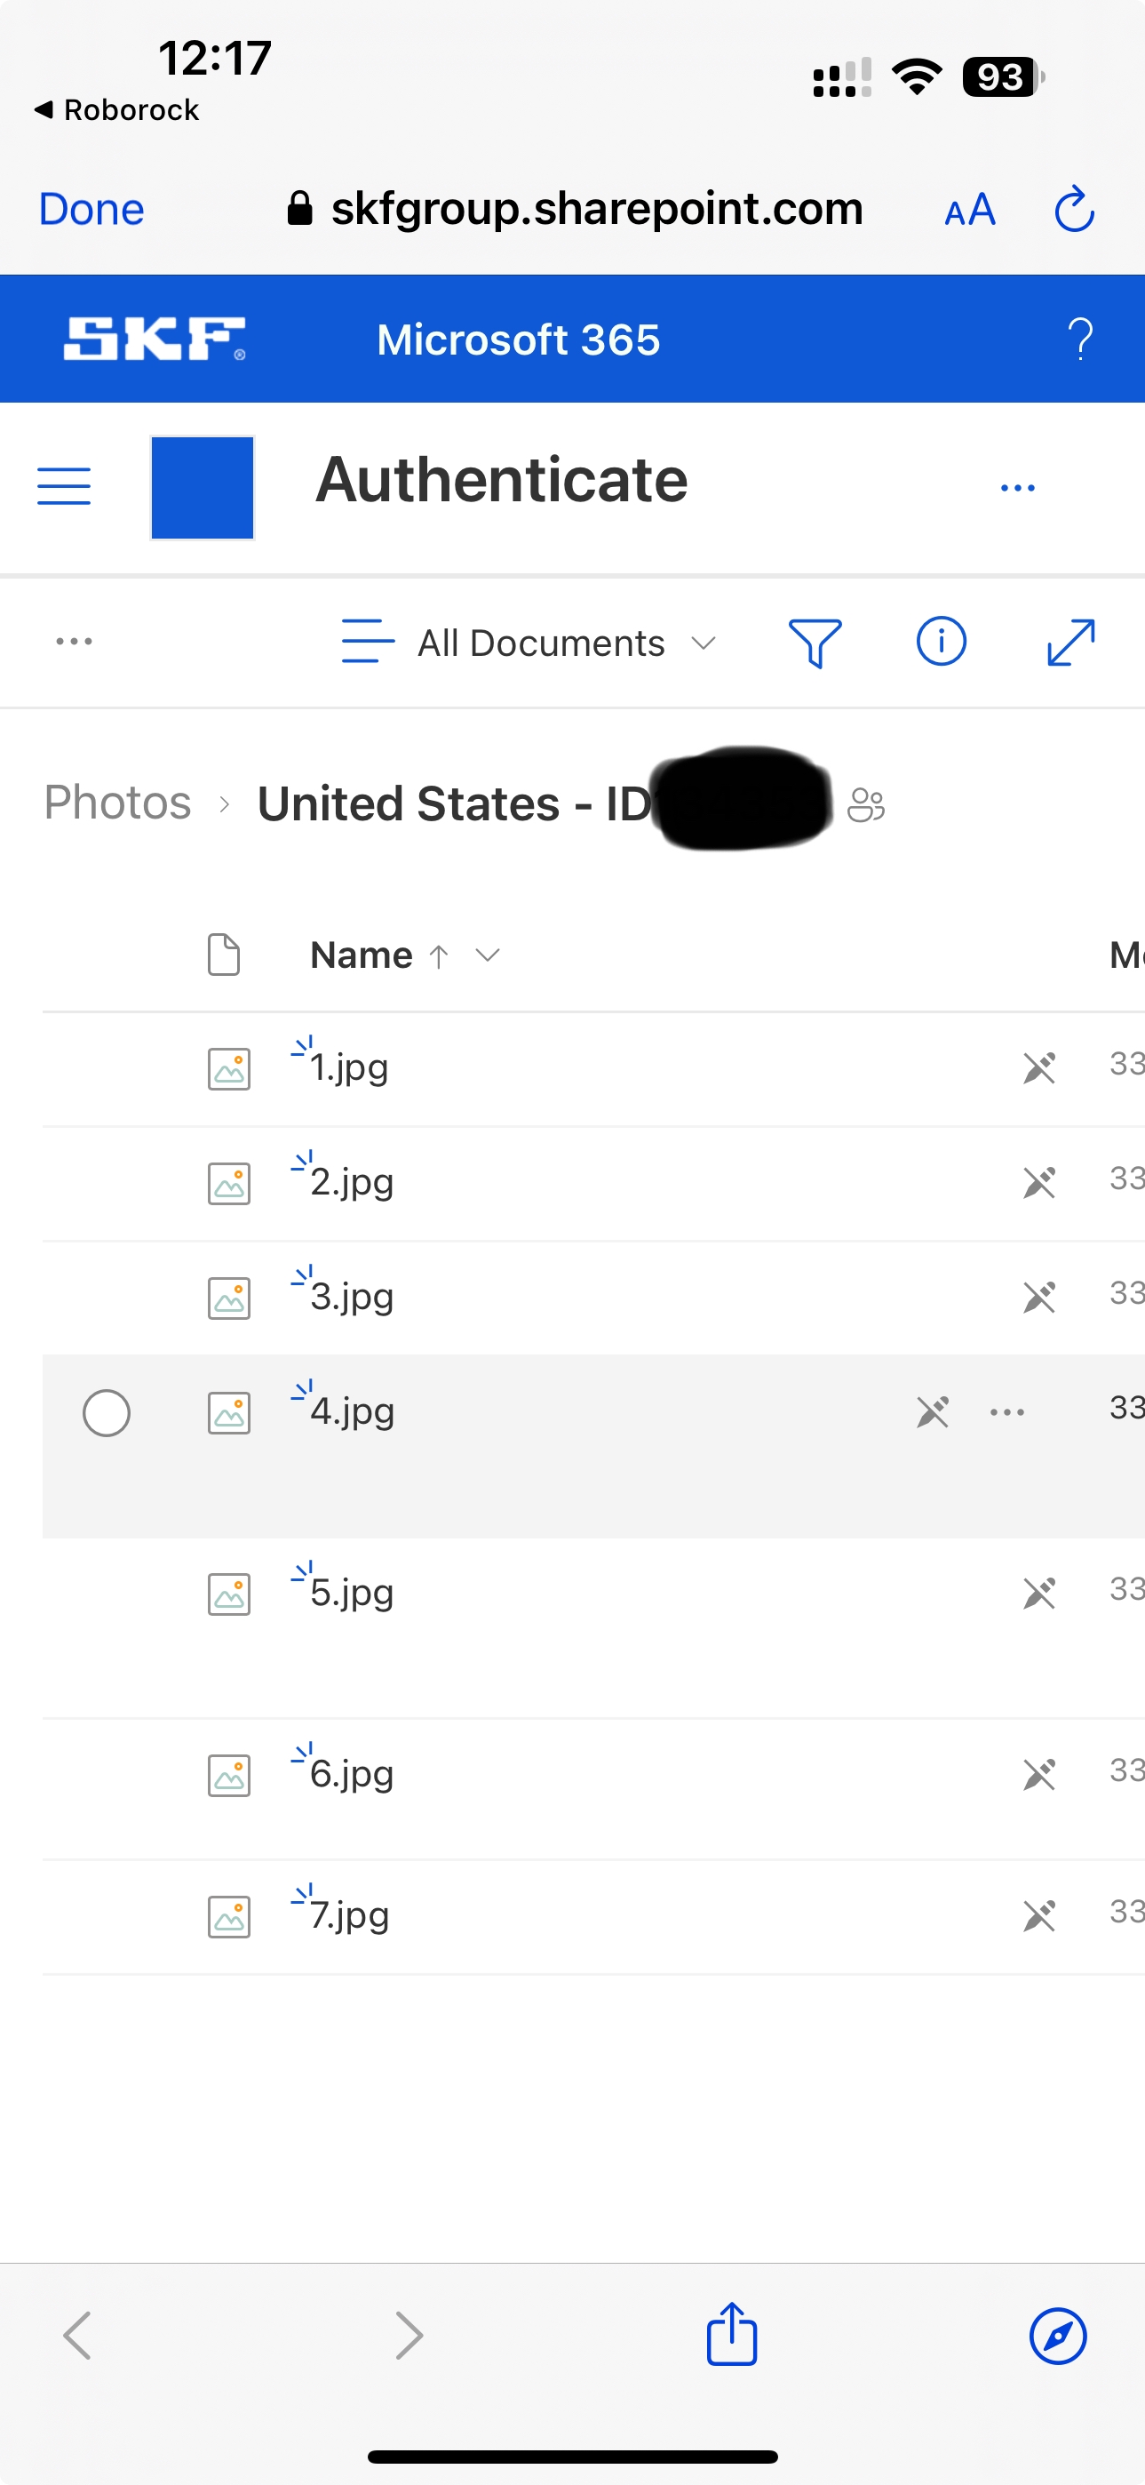Open the hamburger navigation menu
Image resolution: width=1145 pixels, height=2485 pixels.
64,486
